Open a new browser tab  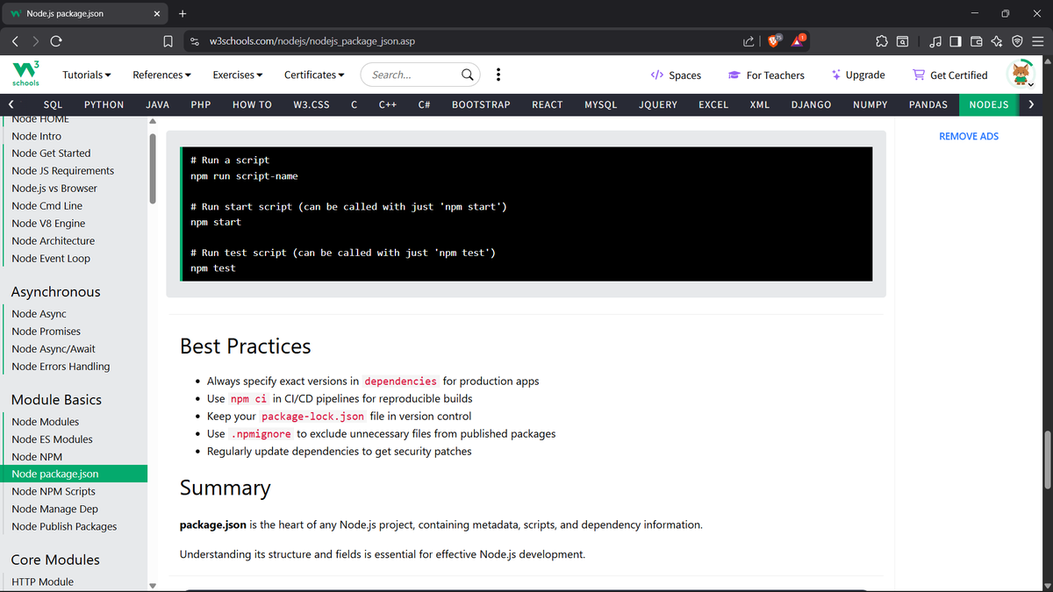tap(183, 13)
